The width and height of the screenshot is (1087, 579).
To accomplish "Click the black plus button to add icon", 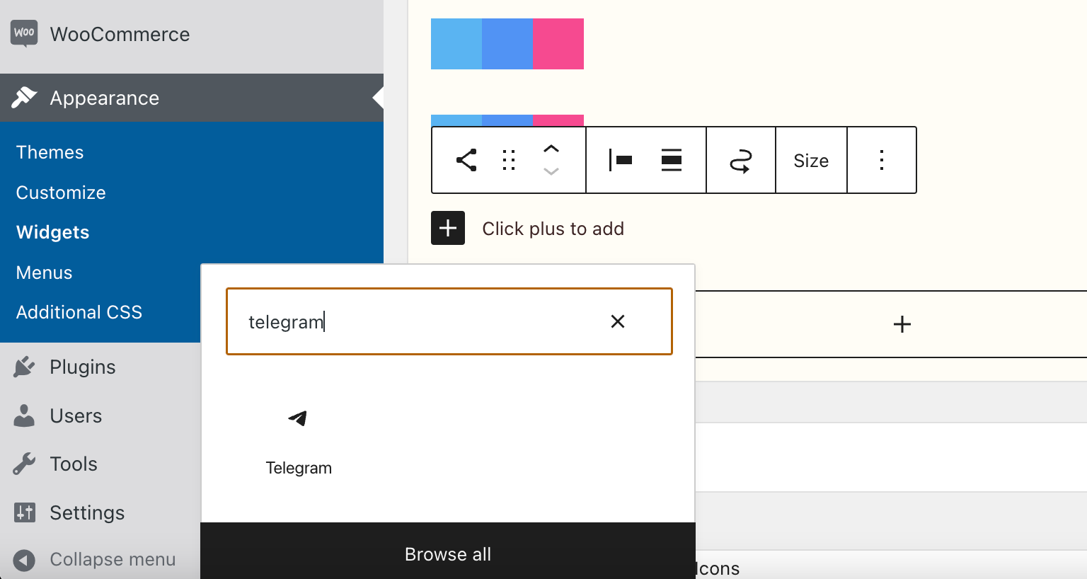I will (x=448, y=228).
